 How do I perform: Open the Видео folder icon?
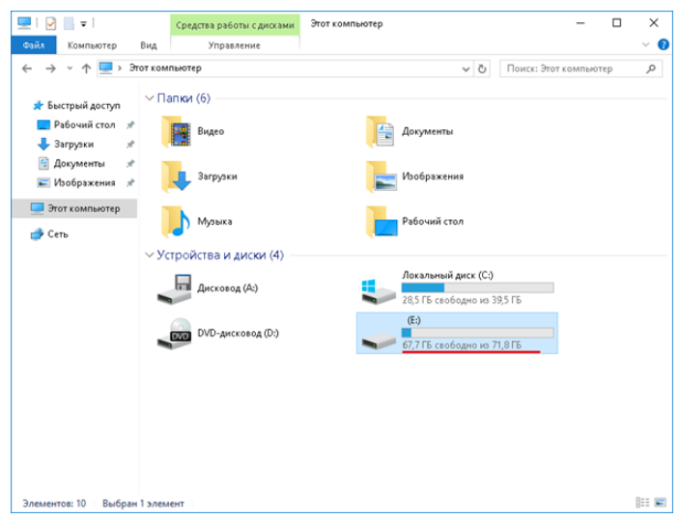click(176, 131)
